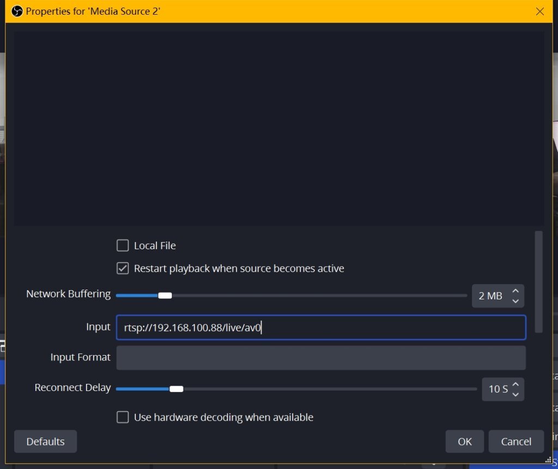Focus the empty Input Format field
This screenshot has width=558, height=469.
tap(320, 358)
